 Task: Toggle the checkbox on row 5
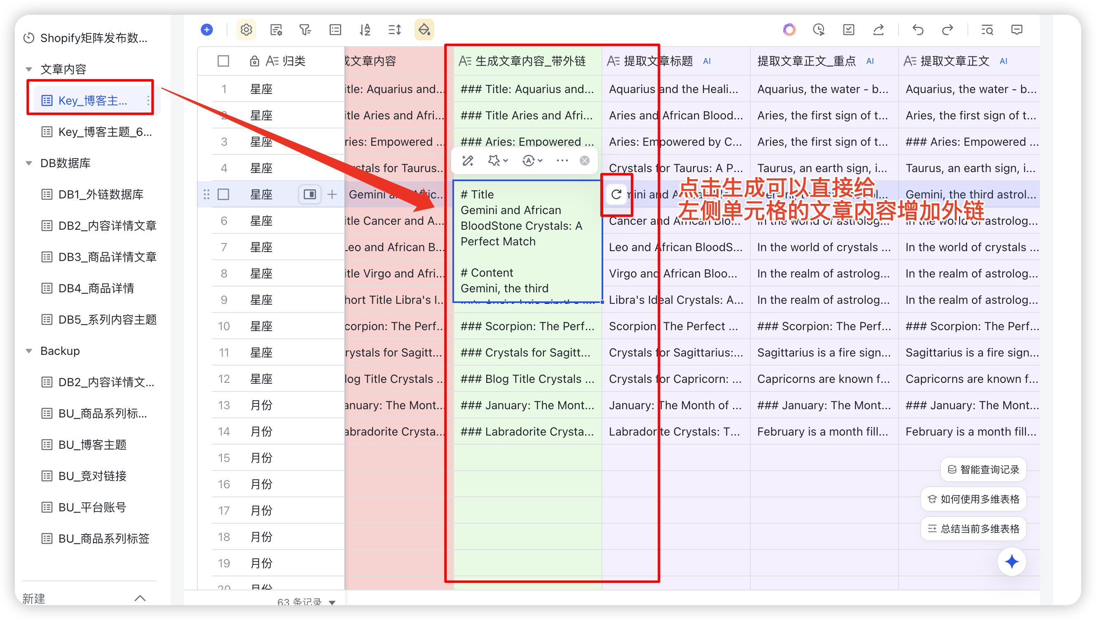click(x=223, y=195)
